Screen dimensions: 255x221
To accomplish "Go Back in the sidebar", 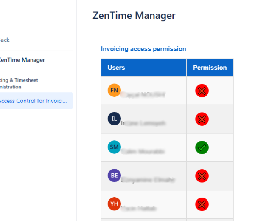I will point(5,40).
